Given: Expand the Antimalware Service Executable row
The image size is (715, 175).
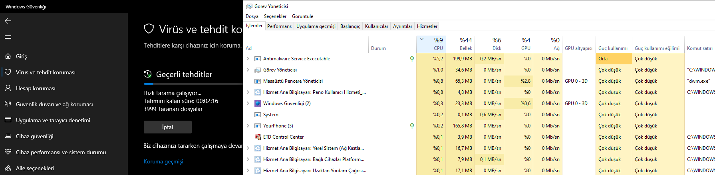Looking at the screenshot, I should pyautogui.click(x=248, y=59).
